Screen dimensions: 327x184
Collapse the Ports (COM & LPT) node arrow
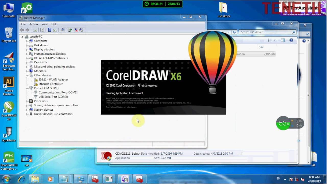[27, 88]
